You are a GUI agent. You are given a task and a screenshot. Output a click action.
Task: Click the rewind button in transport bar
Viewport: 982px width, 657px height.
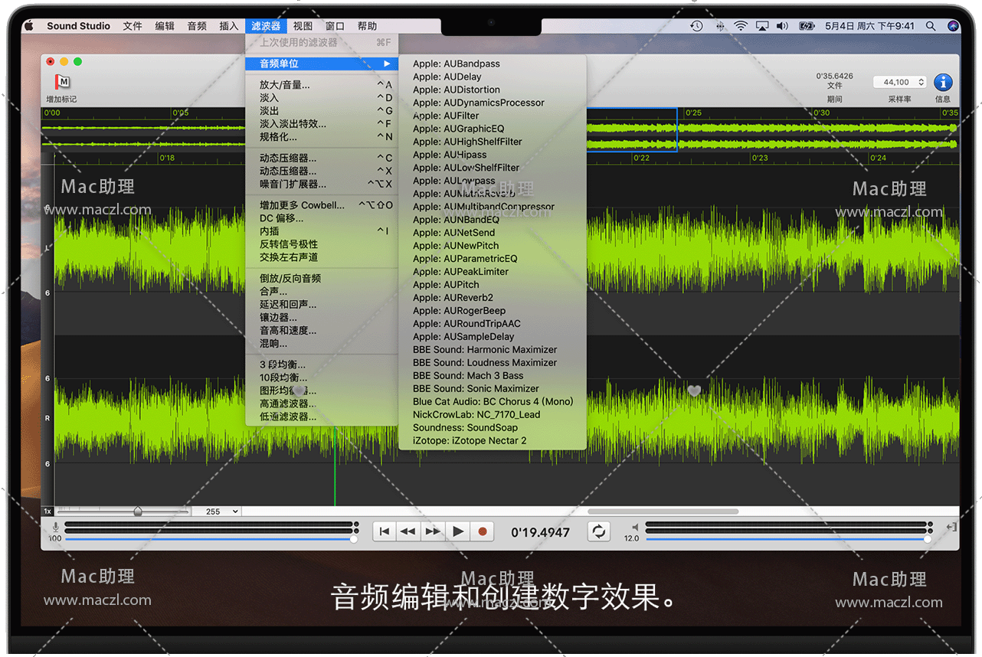(x=409, y=531)
